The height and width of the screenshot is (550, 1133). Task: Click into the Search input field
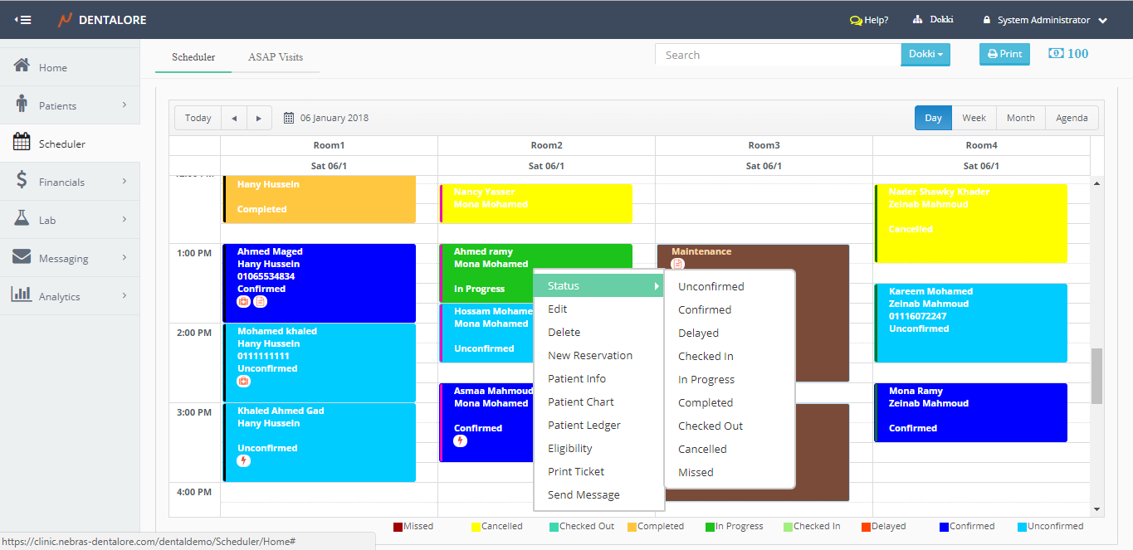(x=777, y=55)
